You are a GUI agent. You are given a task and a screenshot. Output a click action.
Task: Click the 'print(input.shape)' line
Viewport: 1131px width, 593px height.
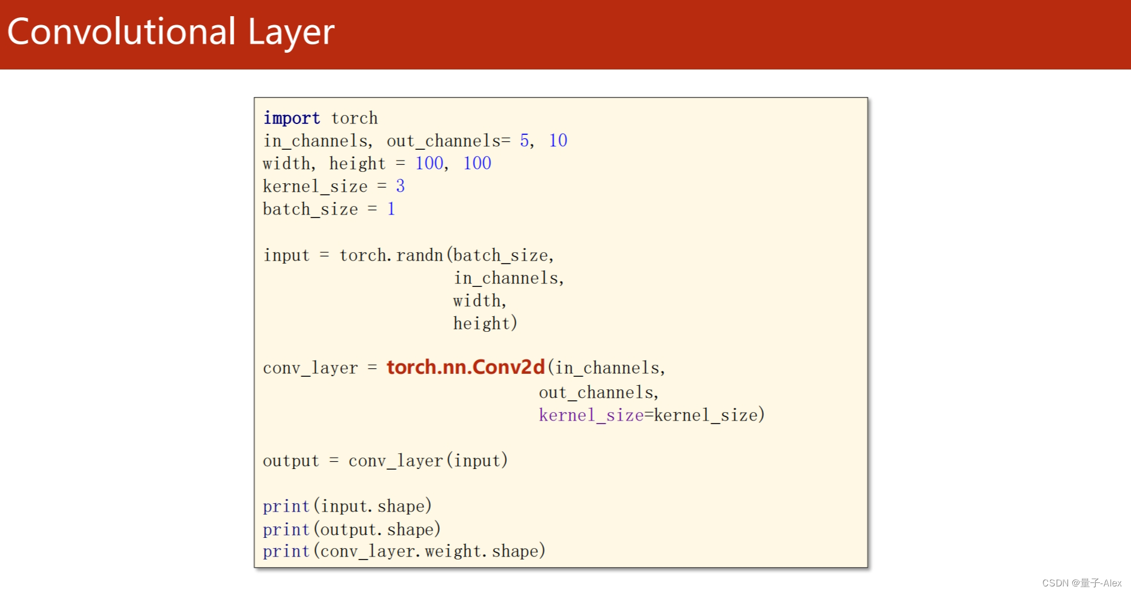[347, 506]
